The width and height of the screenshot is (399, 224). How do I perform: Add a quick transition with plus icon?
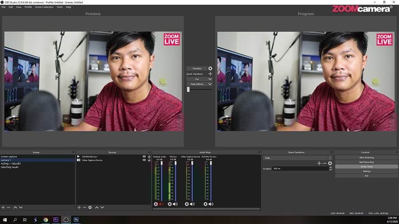click(x=210, y=74)
